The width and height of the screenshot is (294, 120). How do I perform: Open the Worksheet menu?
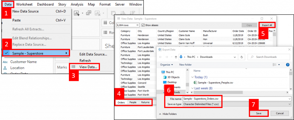pos(24,4)
